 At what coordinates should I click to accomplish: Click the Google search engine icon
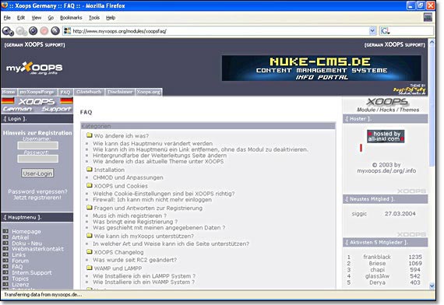[385, 31]
